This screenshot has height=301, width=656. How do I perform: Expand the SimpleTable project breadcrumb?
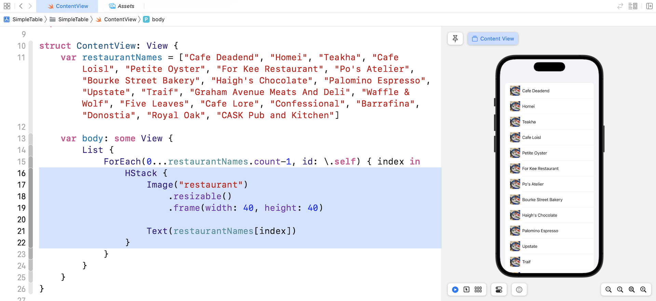click(23, 19)
